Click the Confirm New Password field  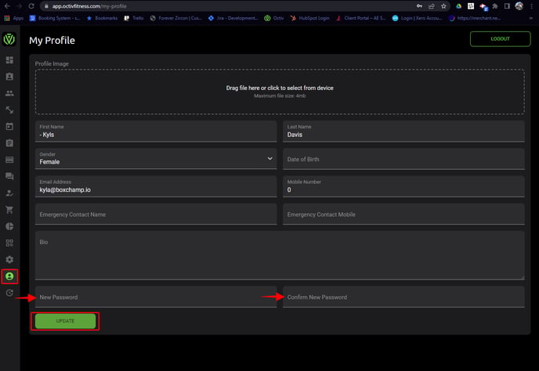point(403,297)
